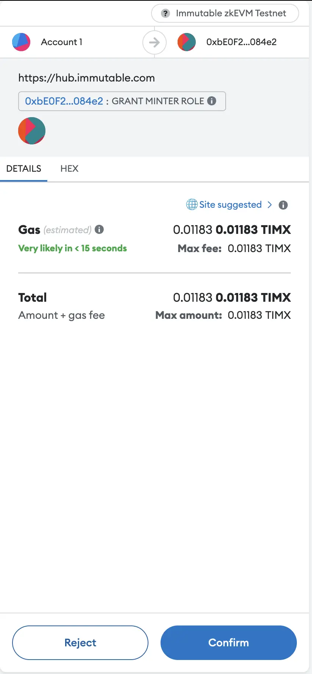The image size is (312, 674).
Task: Reject the transaction
Action: [80, 643]
